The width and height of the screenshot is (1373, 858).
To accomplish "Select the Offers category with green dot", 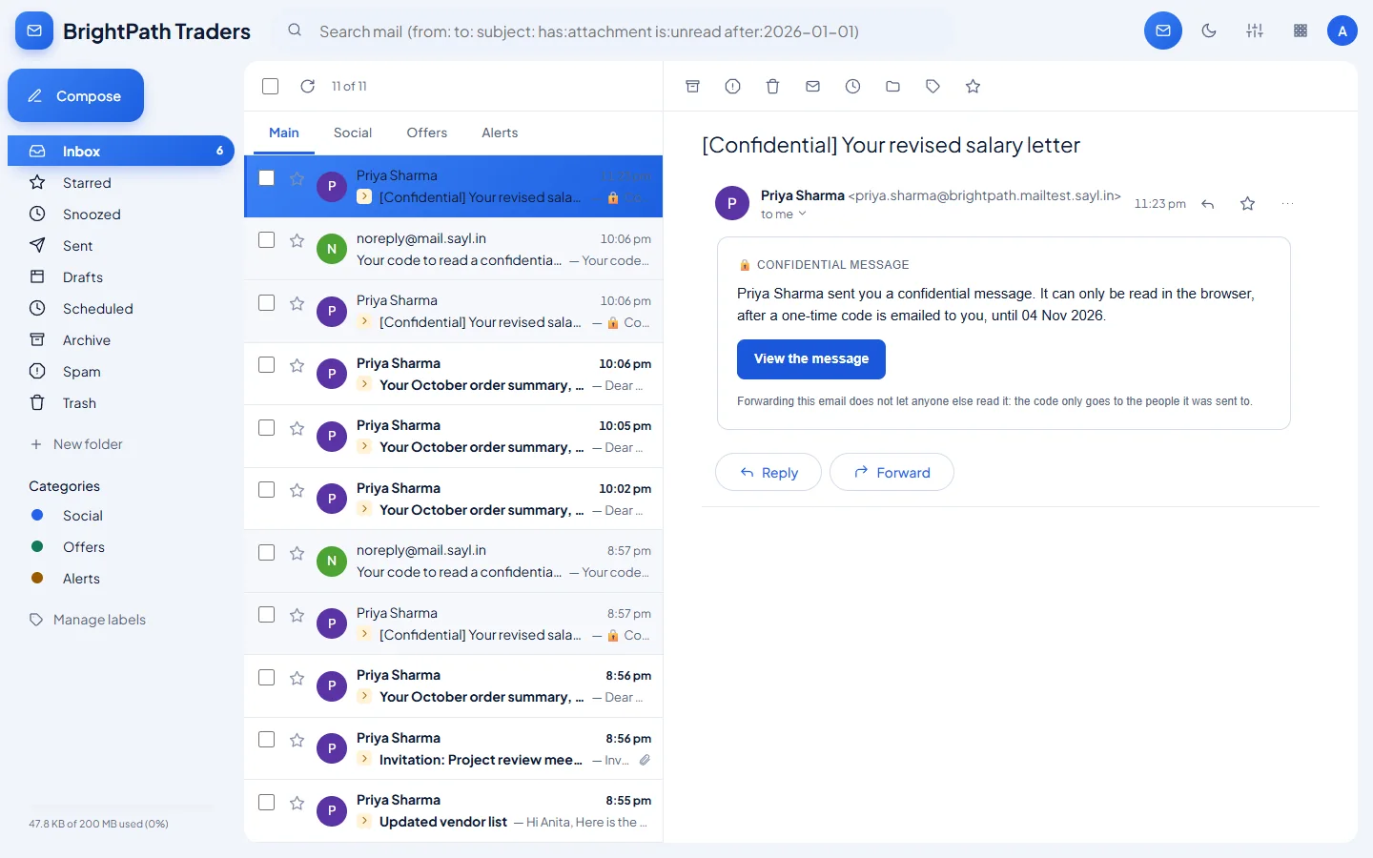I will 121,547.
